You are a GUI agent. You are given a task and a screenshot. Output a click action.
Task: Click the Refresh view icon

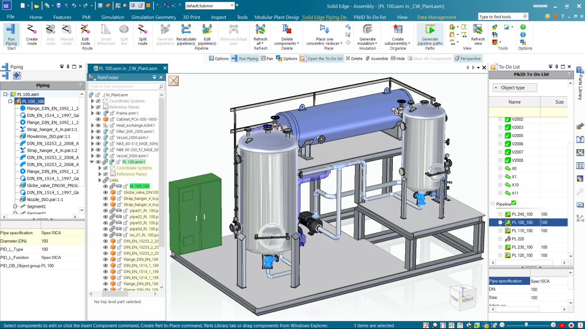(477, 34)
